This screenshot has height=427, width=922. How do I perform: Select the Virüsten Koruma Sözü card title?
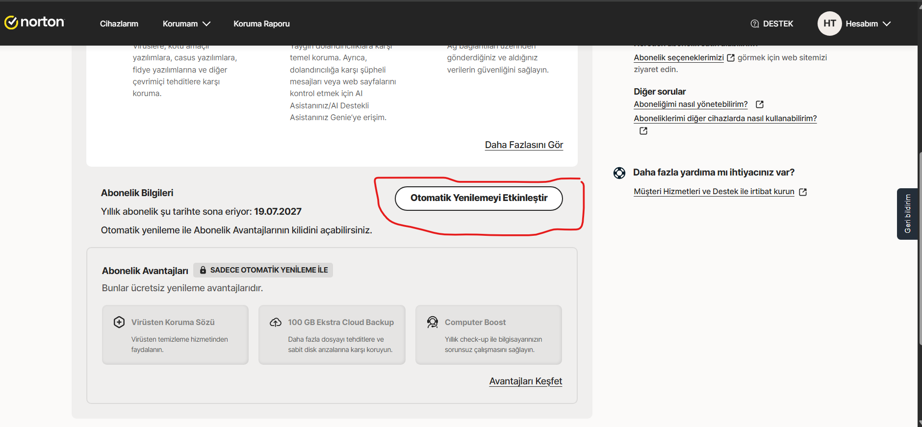173,322
